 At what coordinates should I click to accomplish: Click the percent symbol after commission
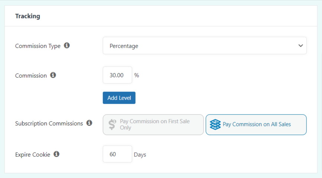pyautogui.click(x=137, y=75)
